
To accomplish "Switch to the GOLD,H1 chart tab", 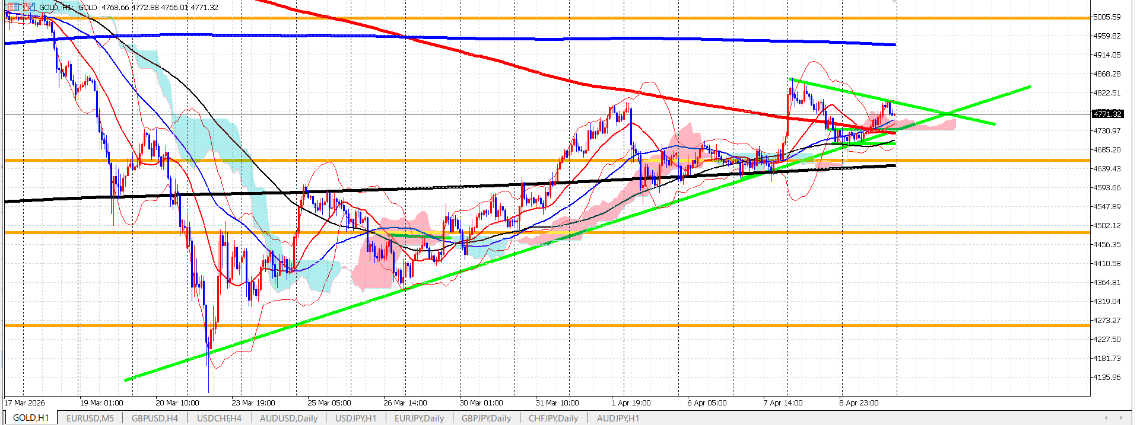I will 31,418.
